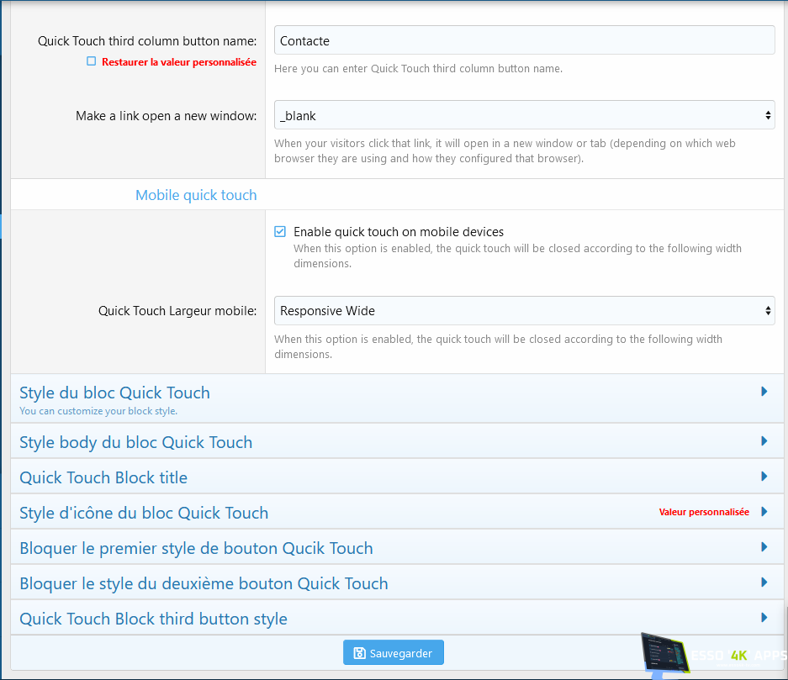This screenshot has height=680, width=788.
Task: Open the Quick Touch Largeur mobile dropdown
Action: (524, 311)
